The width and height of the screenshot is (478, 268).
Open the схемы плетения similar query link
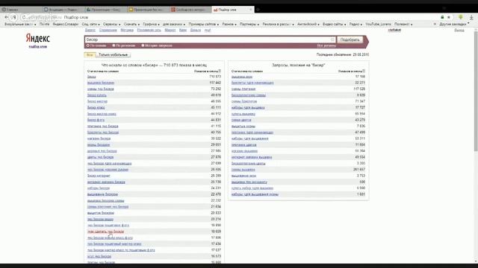click(x=243, y=89)
